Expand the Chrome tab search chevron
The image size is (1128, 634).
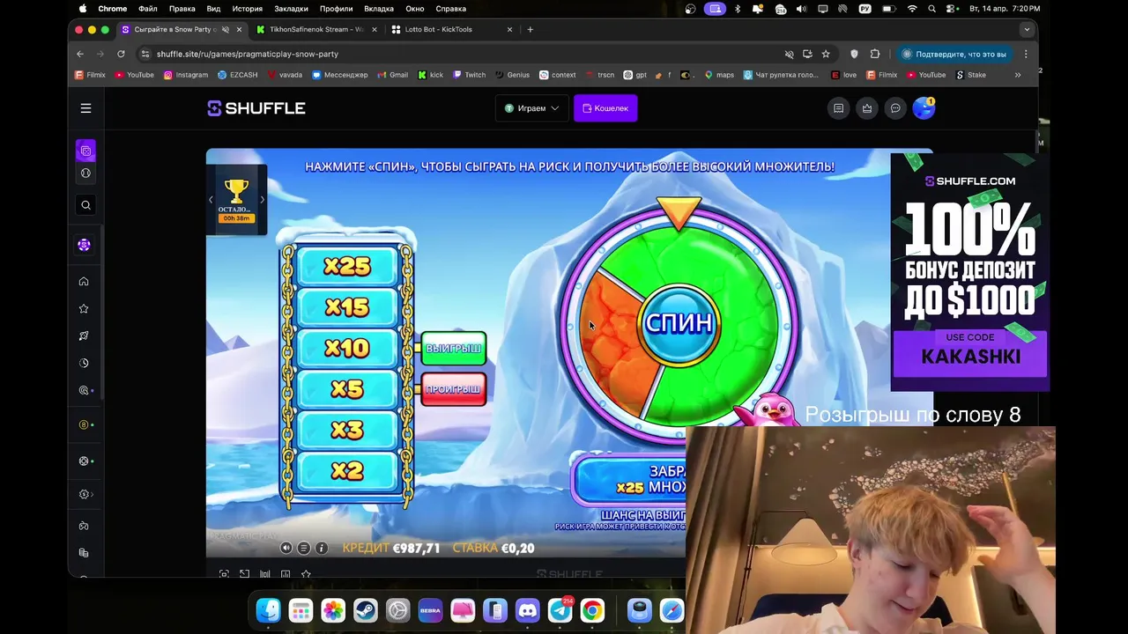tap(1026, 29)
